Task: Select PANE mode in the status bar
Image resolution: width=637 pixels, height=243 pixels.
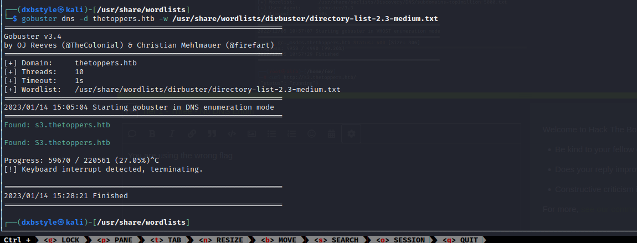Action: (114, 240)
